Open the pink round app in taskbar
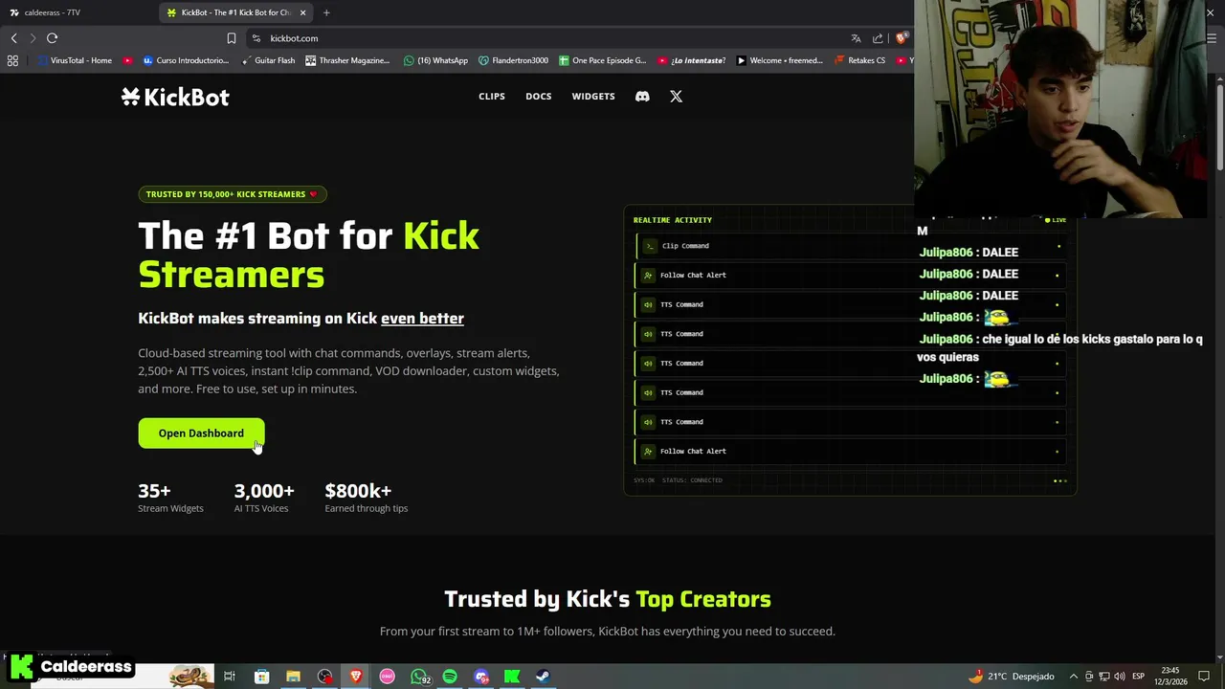The image size is (1225, 689). point(387,677)
